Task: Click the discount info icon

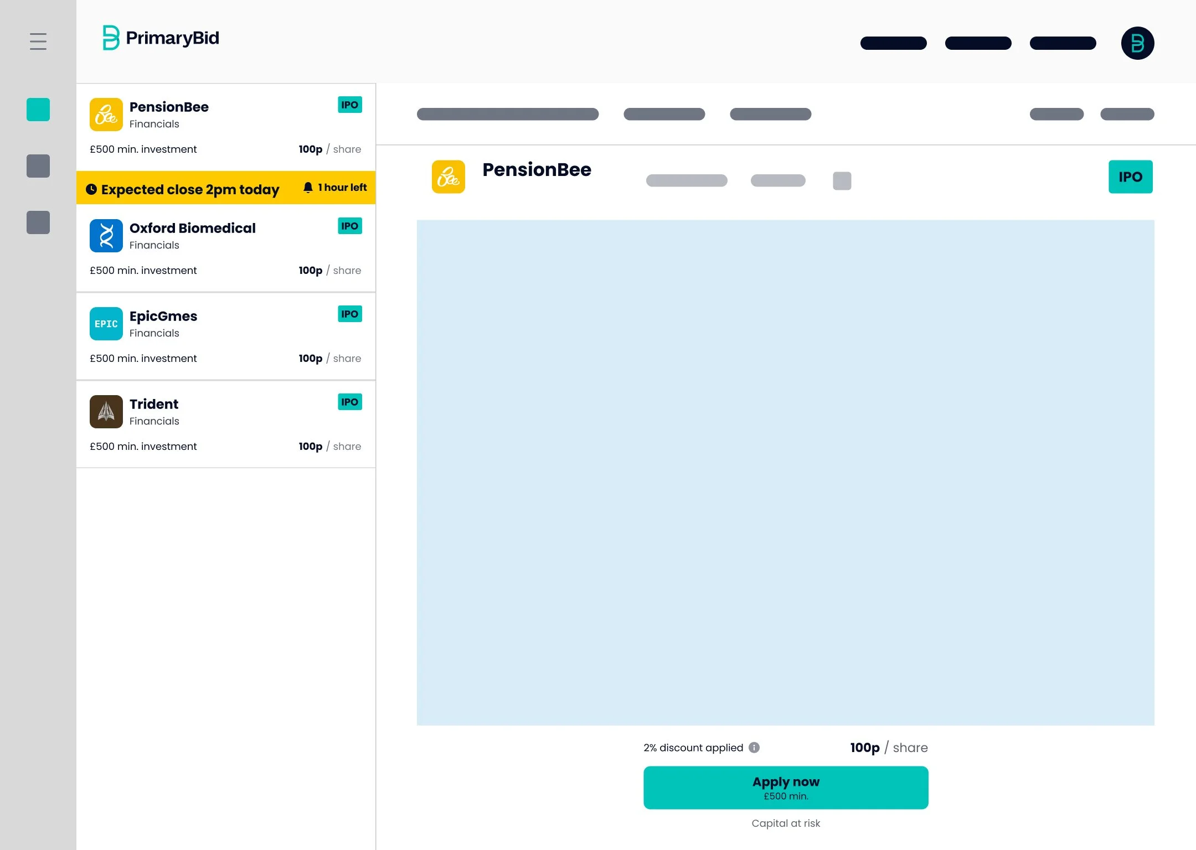Action: 754,748
